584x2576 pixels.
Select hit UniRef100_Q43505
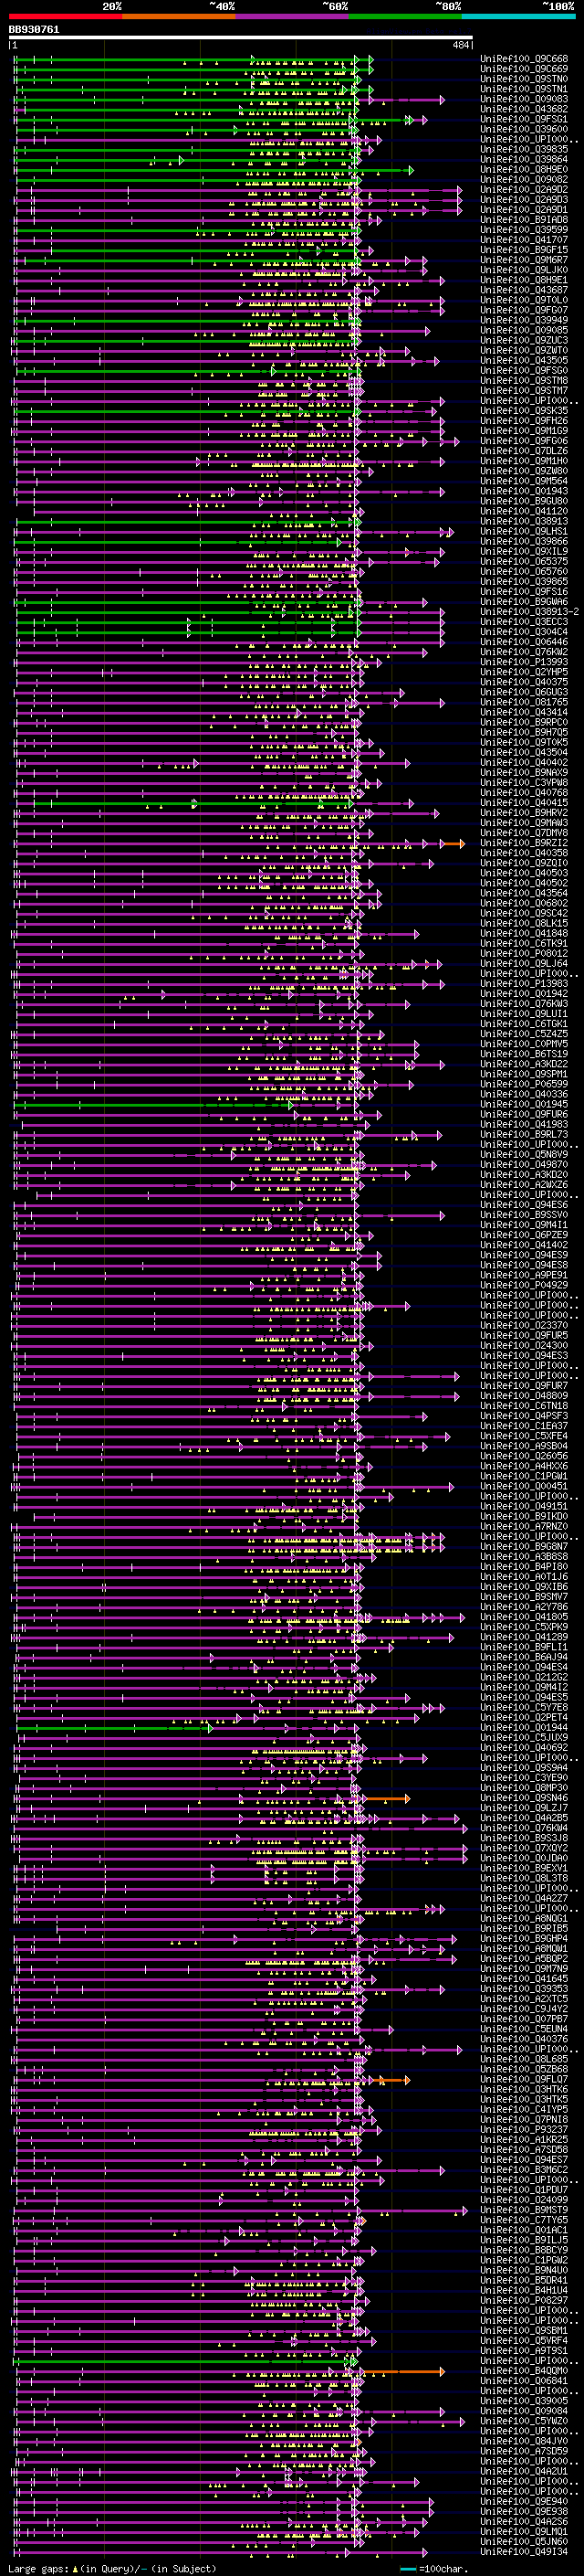tap(524, 360)
